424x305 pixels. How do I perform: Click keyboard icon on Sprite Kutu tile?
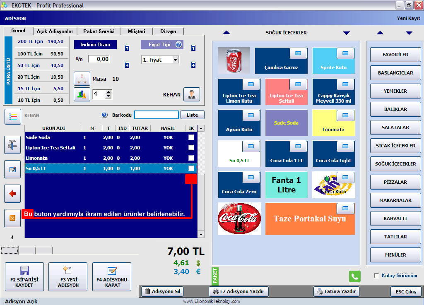345,53
